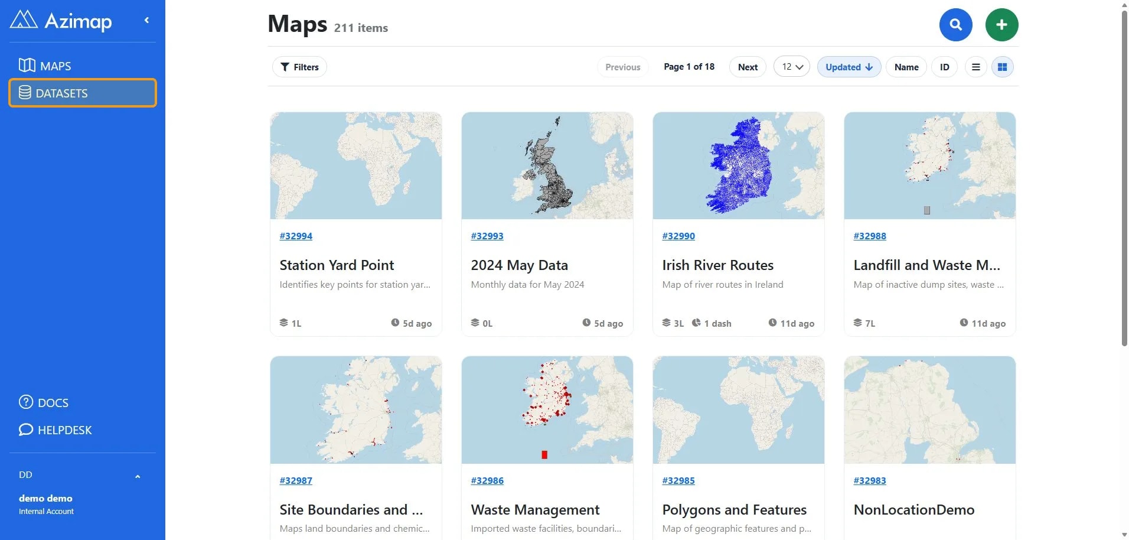The width and height of the screenshot is (1129, 540).
Task: Open the Helpdesk chat link
Action: click(56, 430)
